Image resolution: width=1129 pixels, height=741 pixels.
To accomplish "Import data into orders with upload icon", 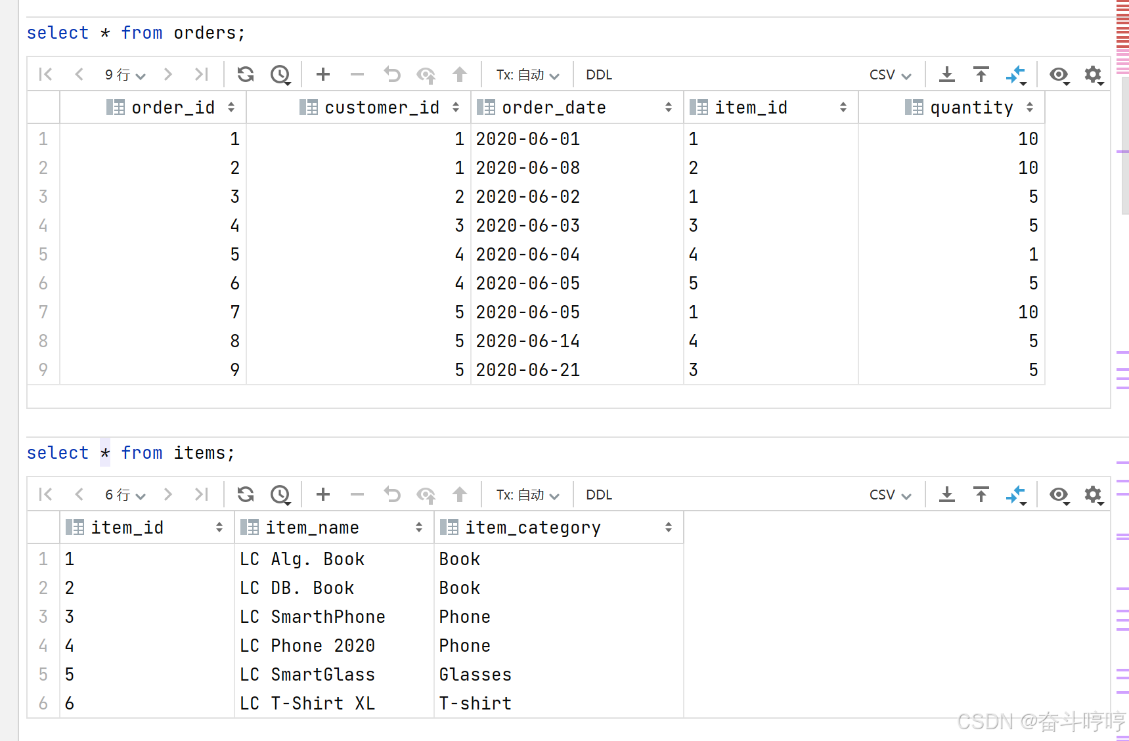I will (x=981, y=74).
